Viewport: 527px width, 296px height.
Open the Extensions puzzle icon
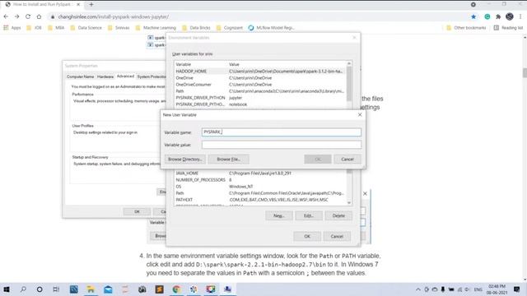(x=498, y=16)
